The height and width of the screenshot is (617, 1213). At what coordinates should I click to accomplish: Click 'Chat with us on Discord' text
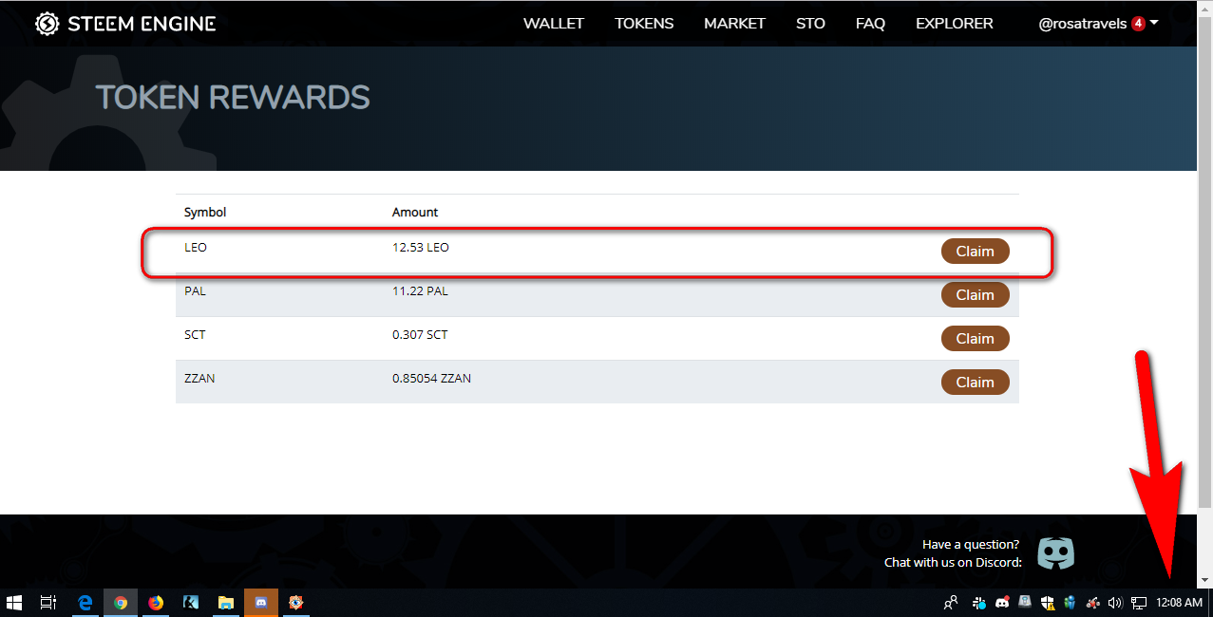coord(953,563)
